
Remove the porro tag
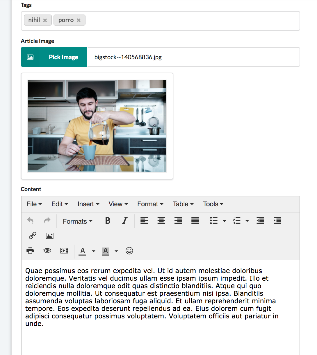click(78, 20)
